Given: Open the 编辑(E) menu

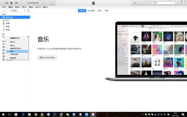Looking at the screenshot, I should (x=11, y=7).
